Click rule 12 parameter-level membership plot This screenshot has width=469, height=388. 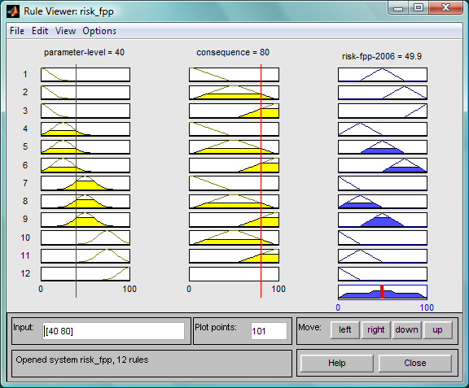(85, 274)
